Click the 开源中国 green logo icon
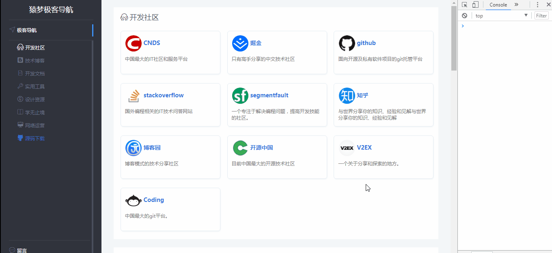552x253 pixels. point(240,148)
